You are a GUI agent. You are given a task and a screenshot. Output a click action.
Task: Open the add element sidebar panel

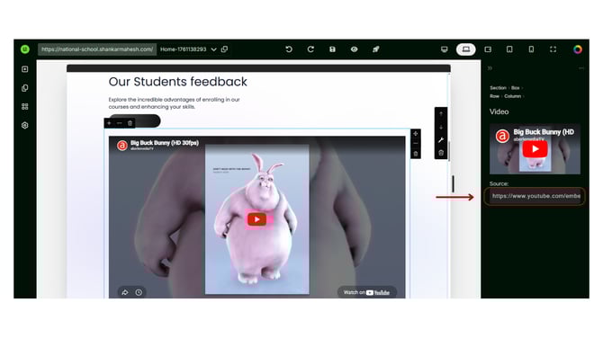(x=25, y=69)
